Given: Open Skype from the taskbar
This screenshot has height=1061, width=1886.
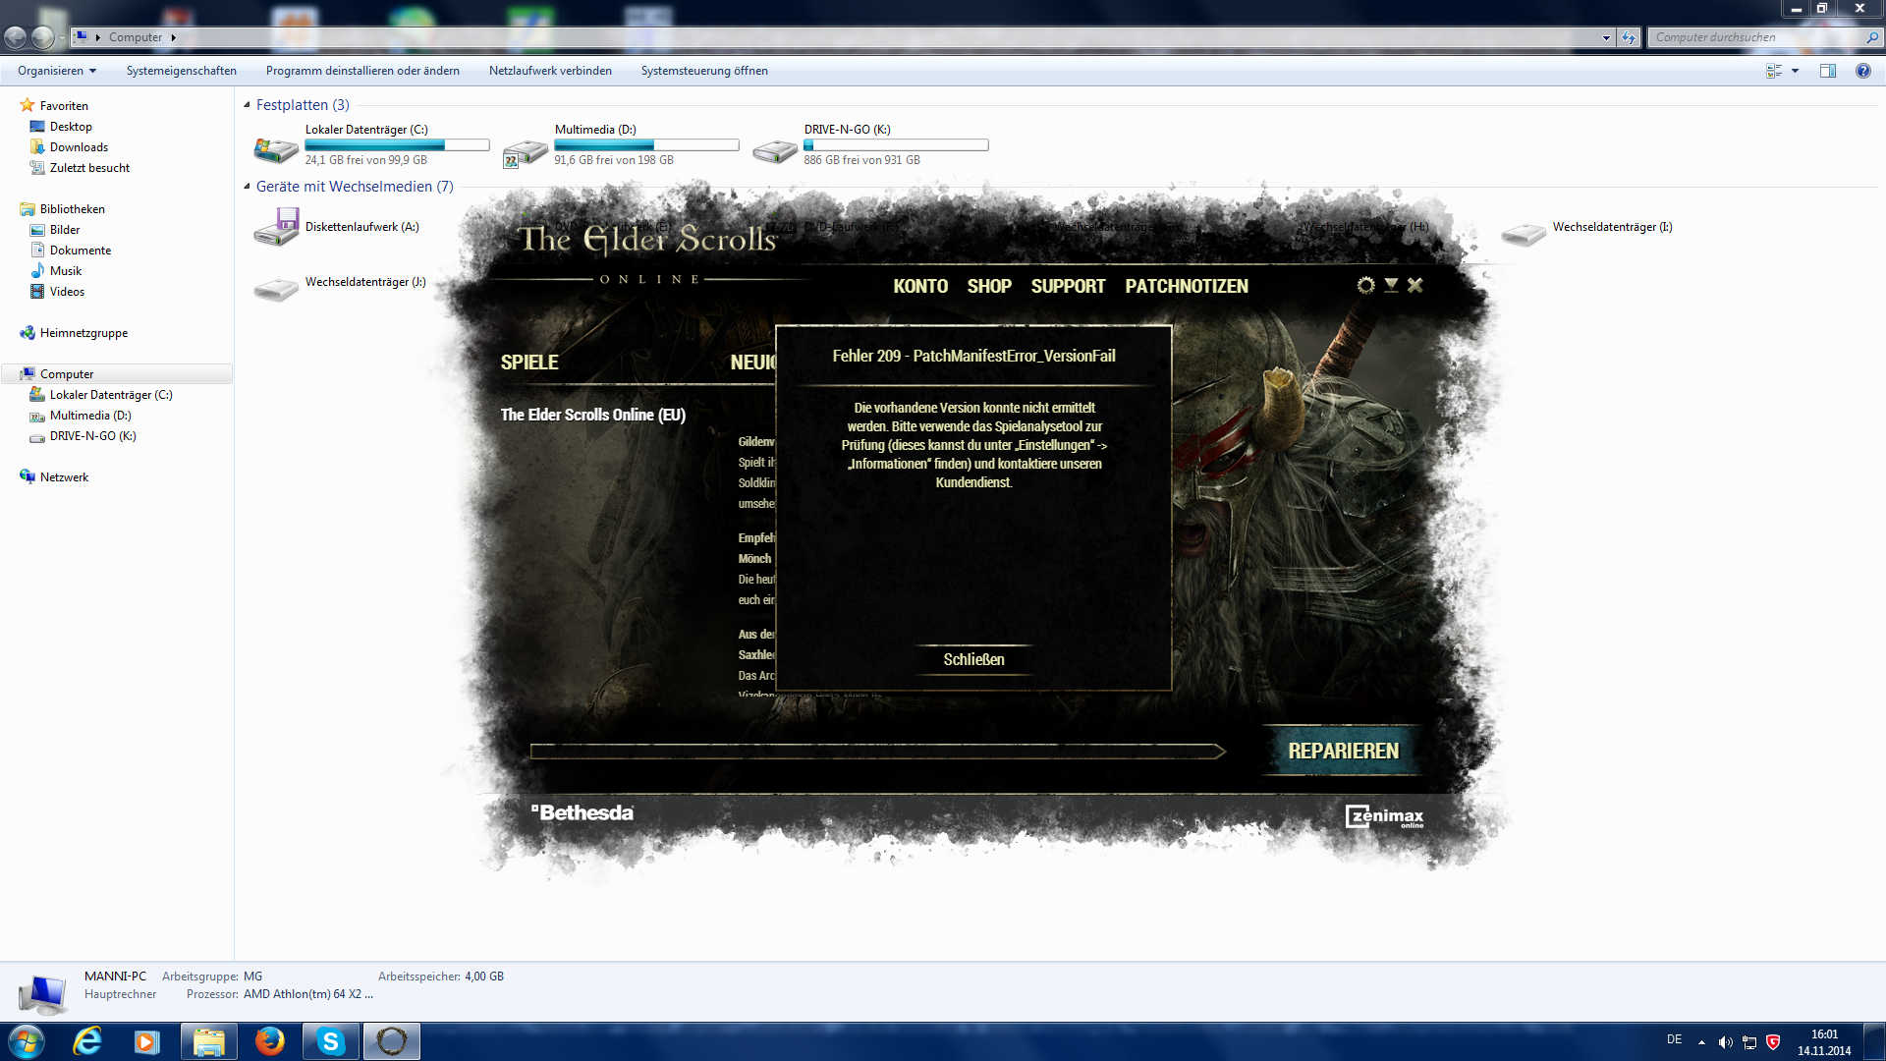Looking at the screenshot, I should click(330, 1041).
